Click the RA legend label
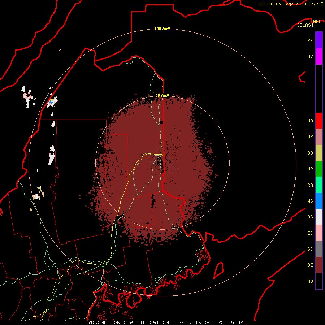The image size is (325, 325). click(310, 185)
